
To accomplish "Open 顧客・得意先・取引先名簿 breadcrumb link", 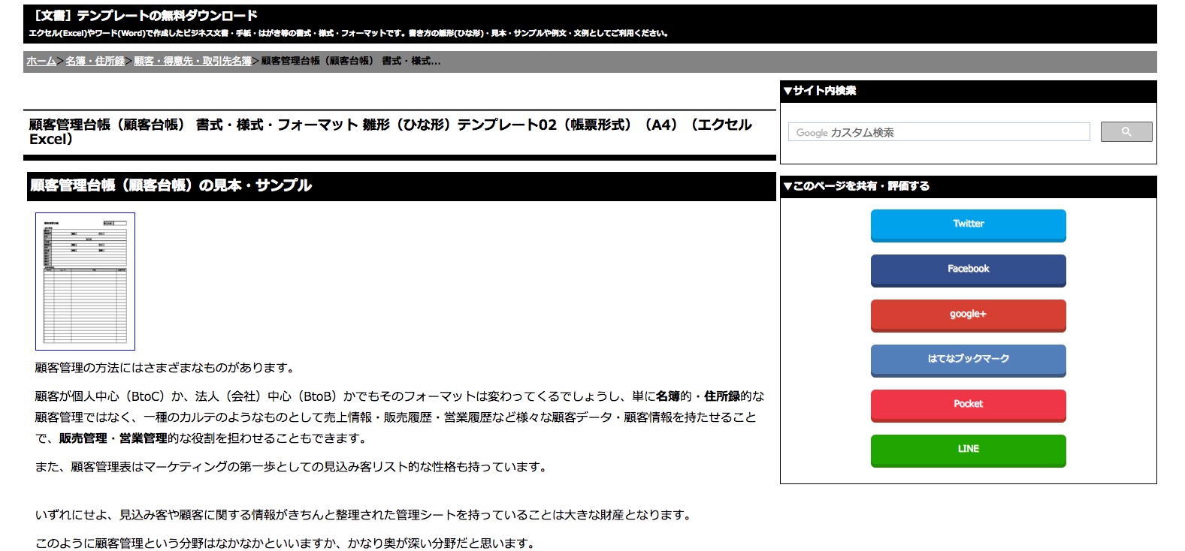I will (x=192, y=61).
